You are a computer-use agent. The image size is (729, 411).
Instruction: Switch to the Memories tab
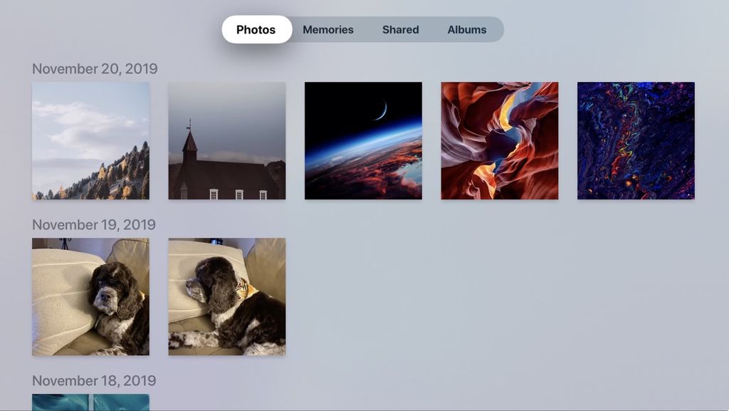(x=327, y=30)
